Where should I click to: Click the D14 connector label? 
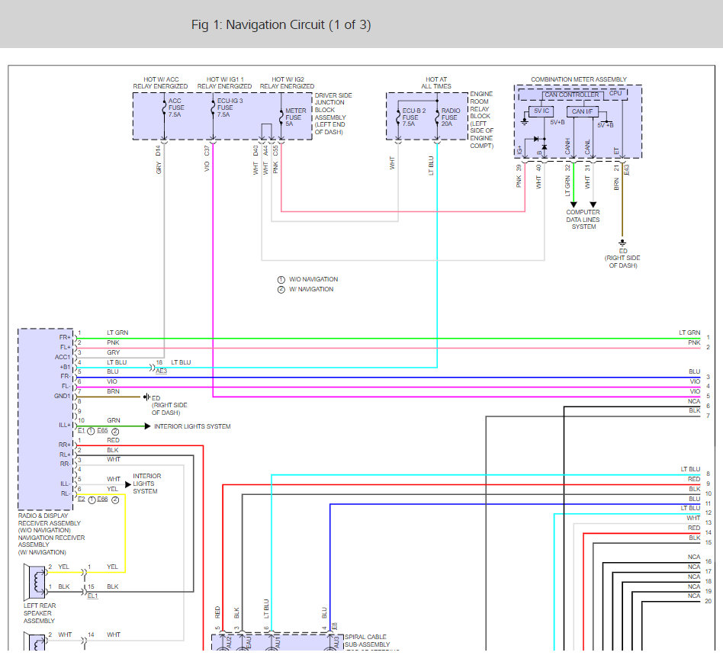tap(158, 151)
